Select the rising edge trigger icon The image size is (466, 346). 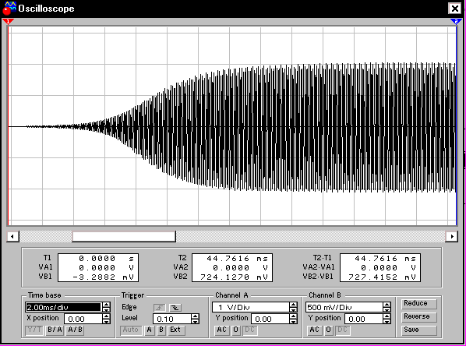coord(160,308)
